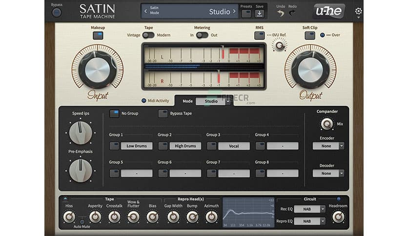Redo the last change
Image resolution: width=408 pixels, height=236 pixels.
pyautogui.click(x=292, y=13)
